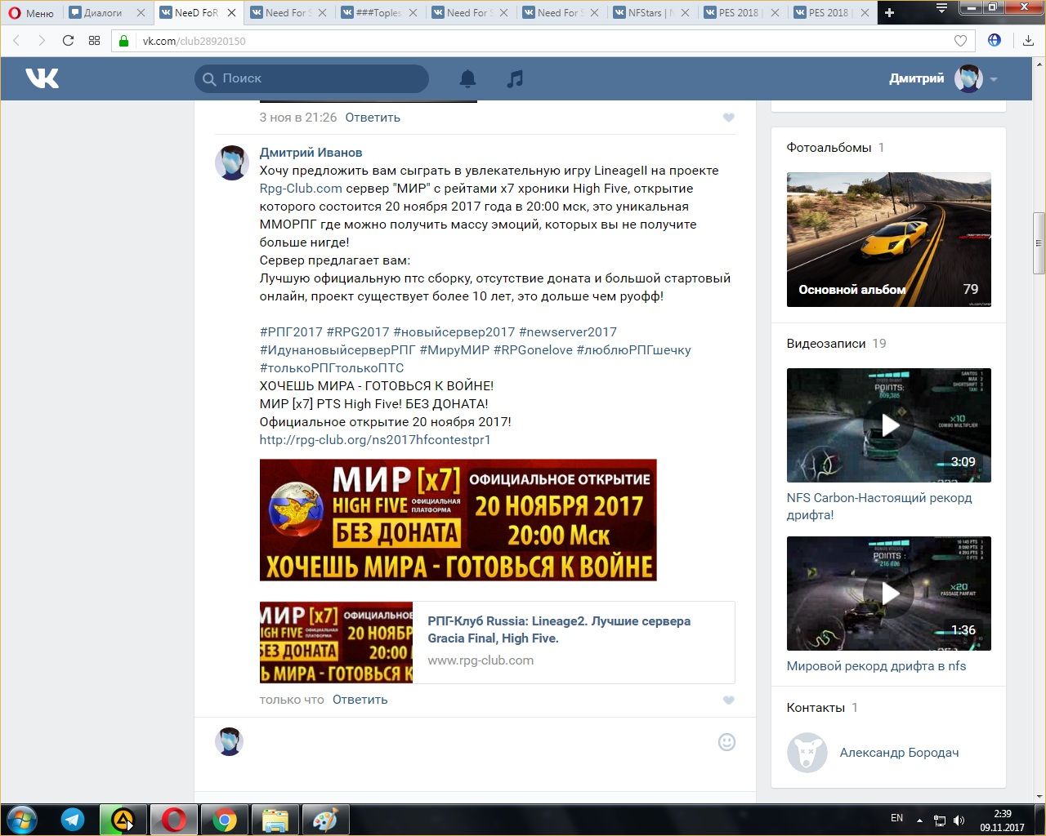Open VK notifications bell
The image size is (1046, 836).
(x=467, y=78)
